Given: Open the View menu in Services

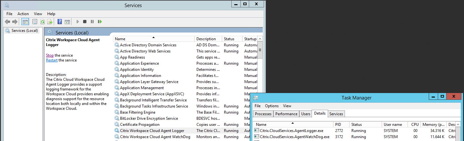Looking at the screenshot, I should coord(38,14).
